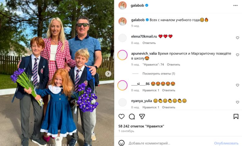Like nyanya_yulia's comment heart
The height and width of the screenshot is (146, 242).
tap(237, 102)
